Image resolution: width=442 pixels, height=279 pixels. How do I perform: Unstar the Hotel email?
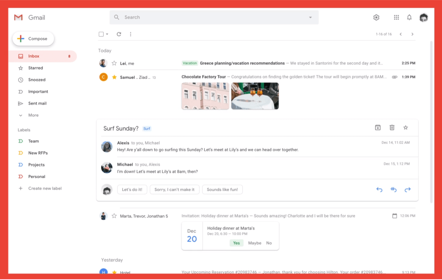(114, 272)
